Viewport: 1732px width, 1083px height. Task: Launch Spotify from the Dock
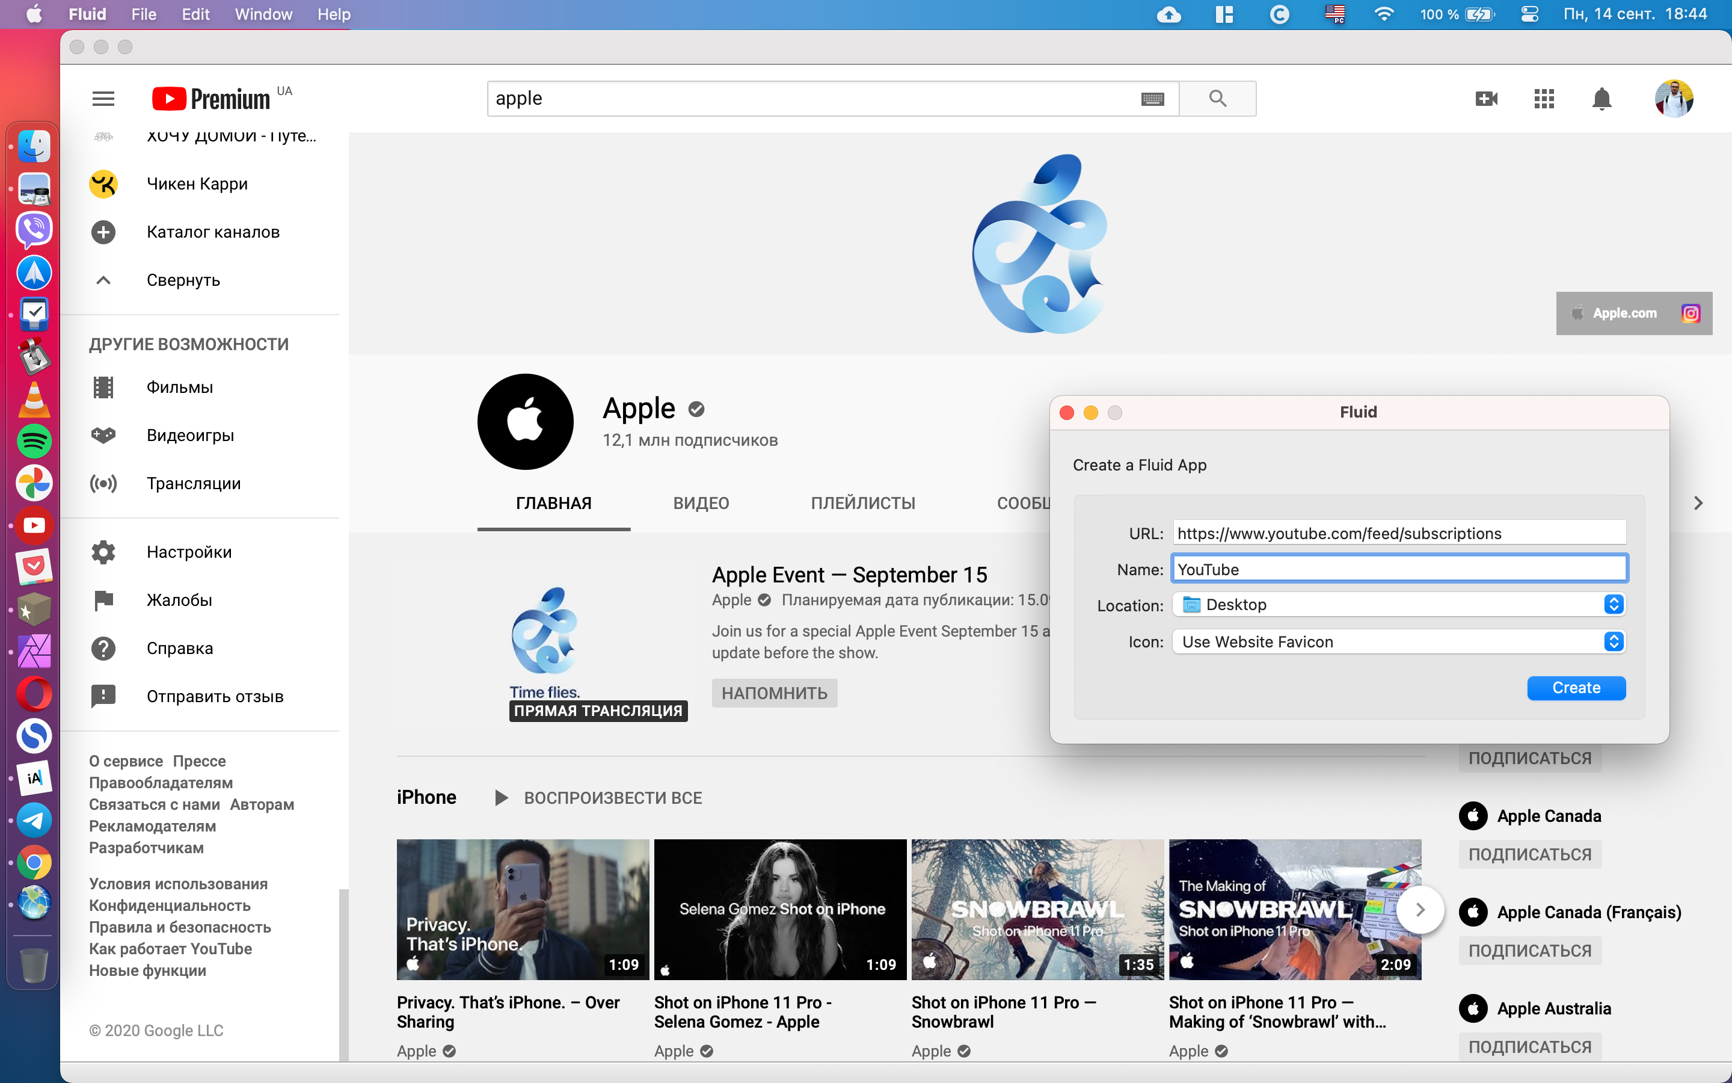[34, 440]
